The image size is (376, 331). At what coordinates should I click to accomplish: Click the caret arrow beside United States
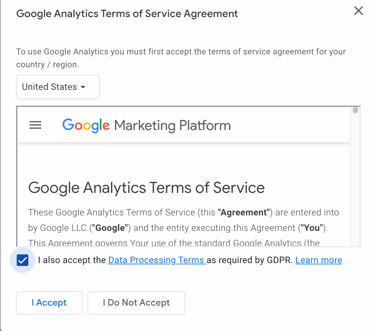[83, 87]
